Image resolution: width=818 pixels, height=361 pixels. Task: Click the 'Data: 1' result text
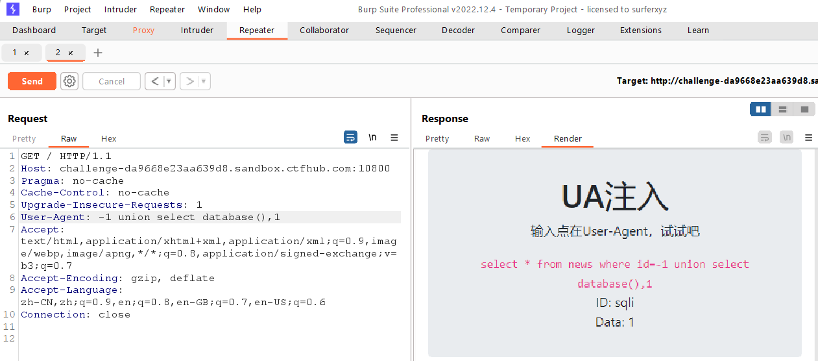[x=614, y=322]
